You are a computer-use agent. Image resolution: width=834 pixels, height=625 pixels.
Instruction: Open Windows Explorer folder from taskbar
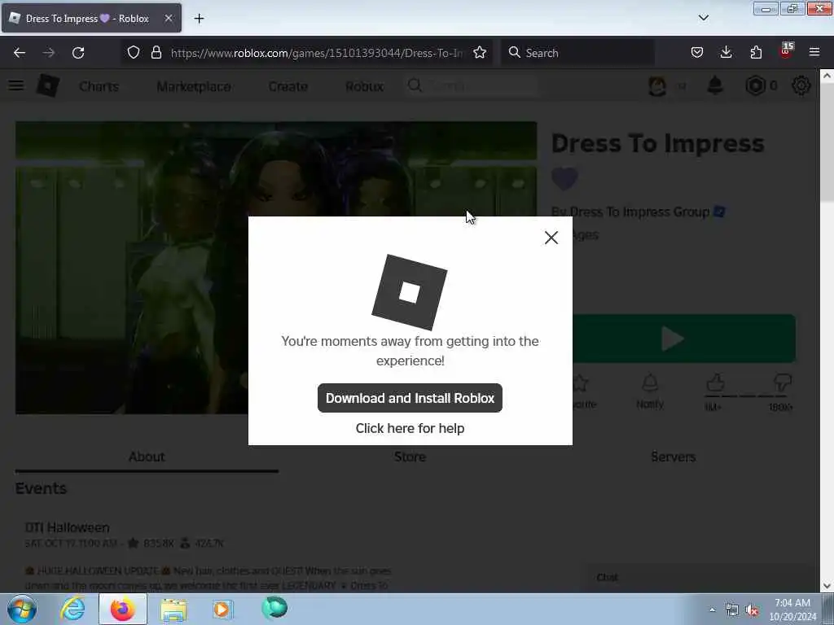click(x=173, y=609)
